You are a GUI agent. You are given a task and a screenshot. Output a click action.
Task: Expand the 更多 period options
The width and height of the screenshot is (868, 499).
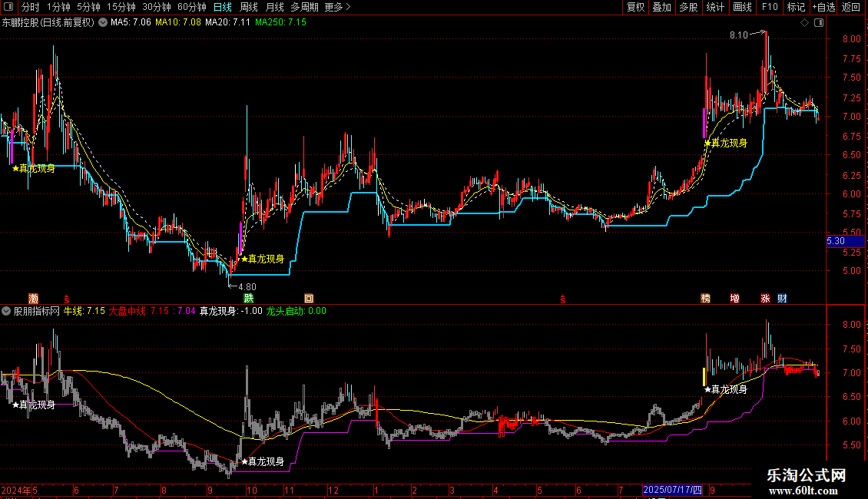pos(337,7)
